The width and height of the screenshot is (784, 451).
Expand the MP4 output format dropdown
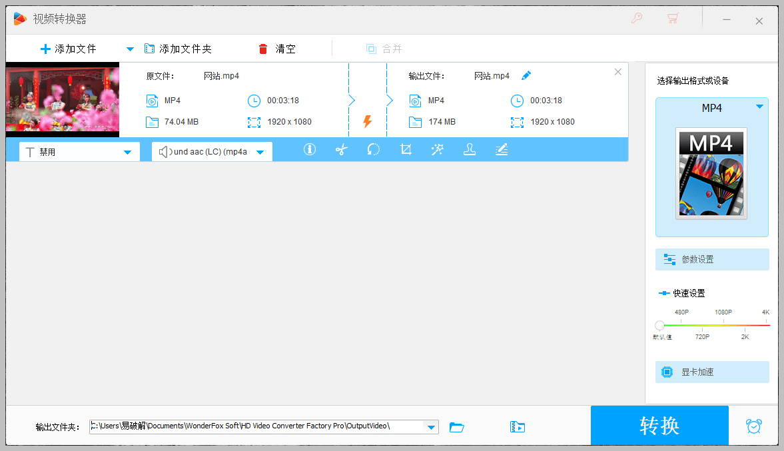click(x=759, y=107)
